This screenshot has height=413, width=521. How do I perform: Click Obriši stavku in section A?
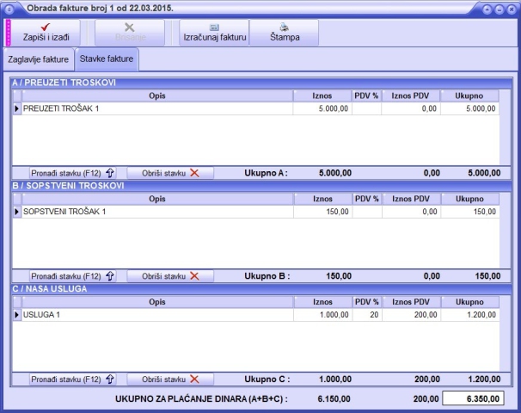point(170,173)
